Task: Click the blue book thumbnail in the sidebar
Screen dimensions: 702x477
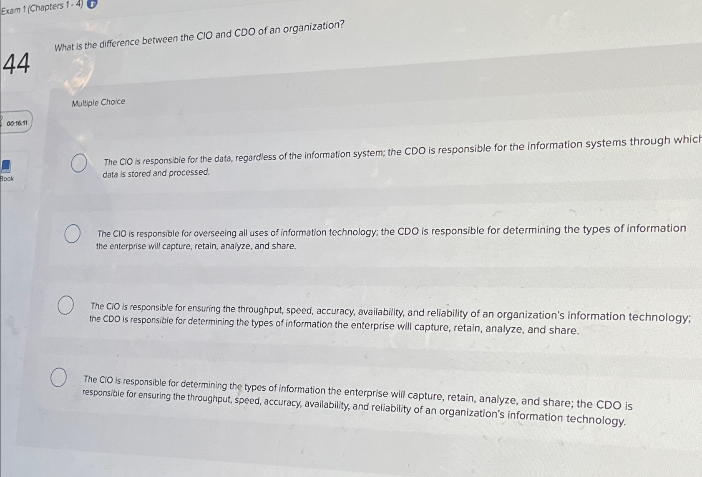Action: pyautogui.click(x=5, y=166)
